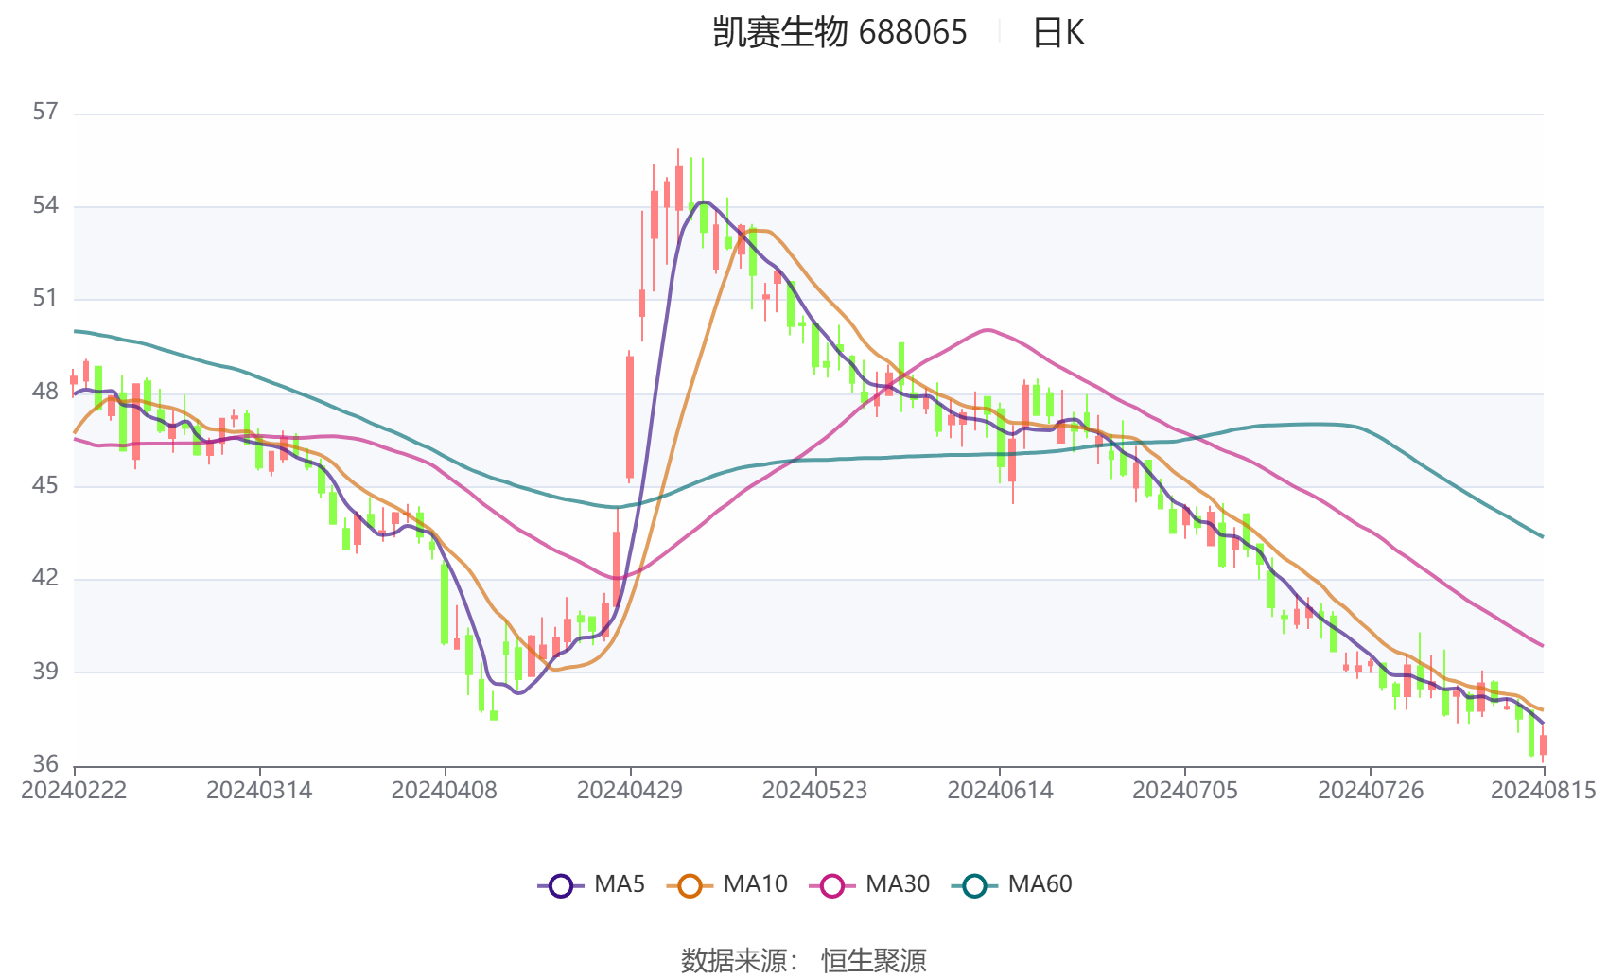Click the x-axis date label 20240314
Image resolution: width=1608 pixels, height=978 pixels.
[259, 791]
